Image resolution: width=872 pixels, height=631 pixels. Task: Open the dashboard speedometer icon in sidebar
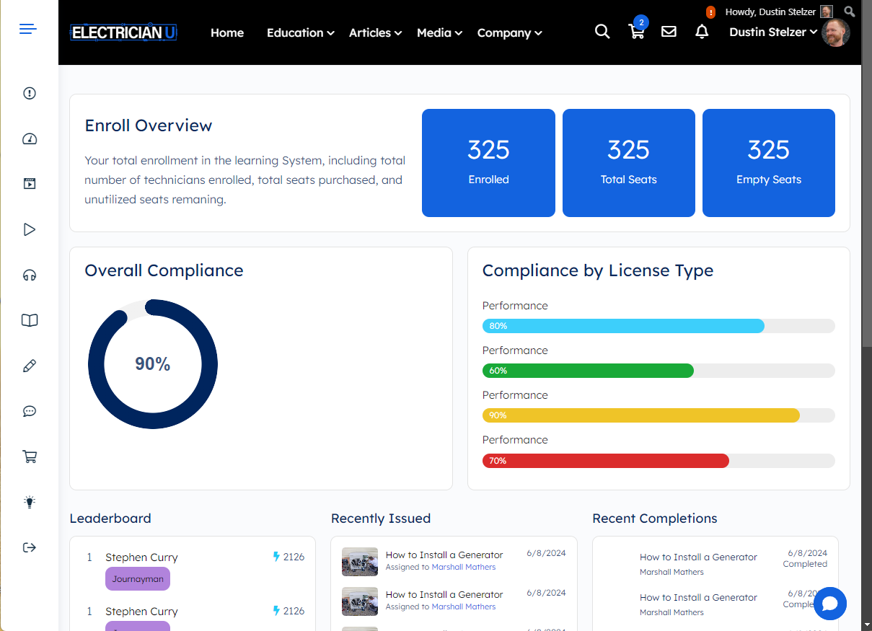point(30,139)
